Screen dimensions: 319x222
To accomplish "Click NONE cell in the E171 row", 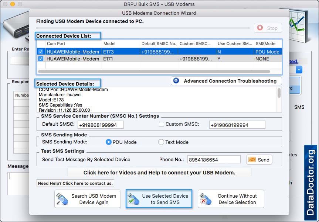I will [268, 59].
